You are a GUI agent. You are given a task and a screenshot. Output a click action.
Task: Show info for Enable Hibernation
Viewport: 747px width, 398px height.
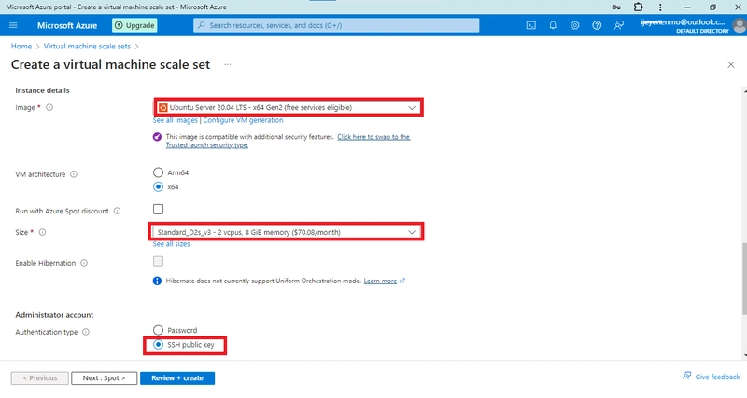(84, 263)
